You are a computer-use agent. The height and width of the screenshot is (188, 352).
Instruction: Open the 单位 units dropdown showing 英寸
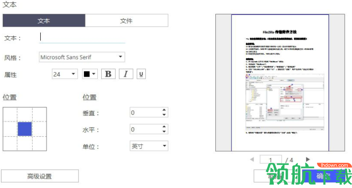tap(149, 146)
